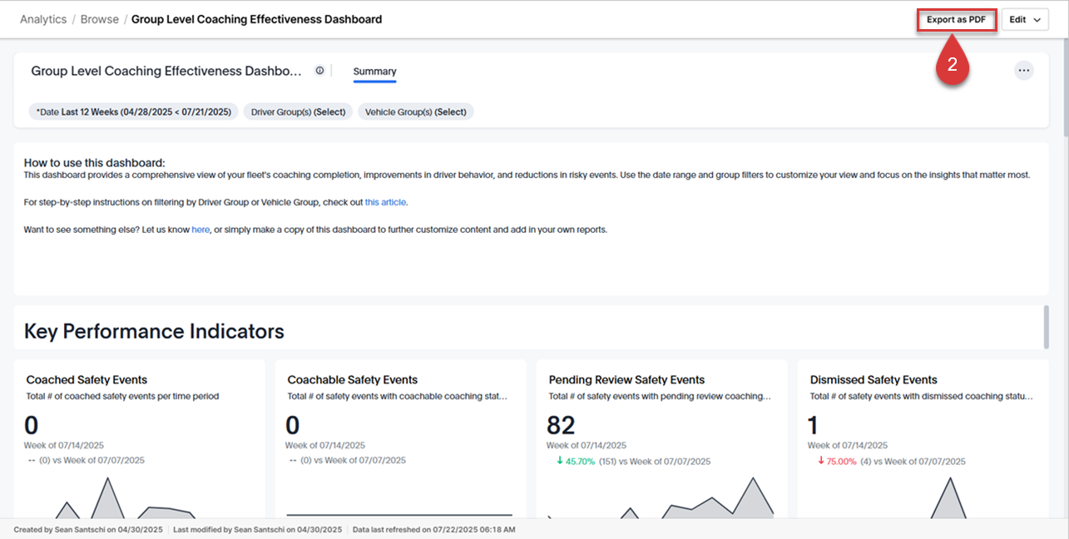Open the Driver Group(s) filter selector

297,111
